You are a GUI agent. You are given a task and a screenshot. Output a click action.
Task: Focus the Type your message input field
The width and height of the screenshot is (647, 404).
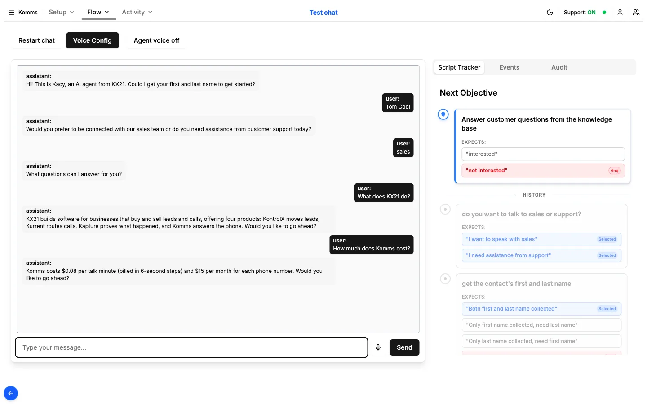click(191, 347)
